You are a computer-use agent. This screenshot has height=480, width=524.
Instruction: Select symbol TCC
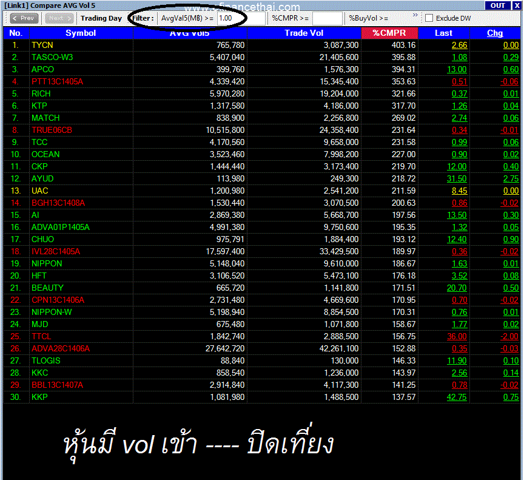point(39,143)
